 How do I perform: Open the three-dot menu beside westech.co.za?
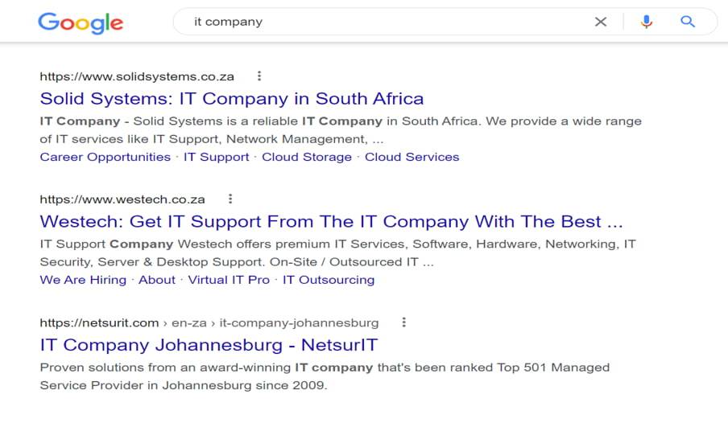(x=230, y=199)
